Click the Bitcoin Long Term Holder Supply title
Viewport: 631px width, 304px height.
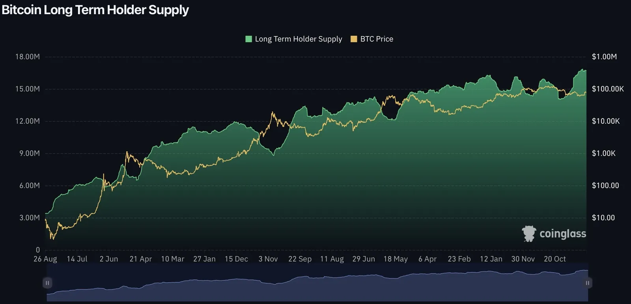95,10
